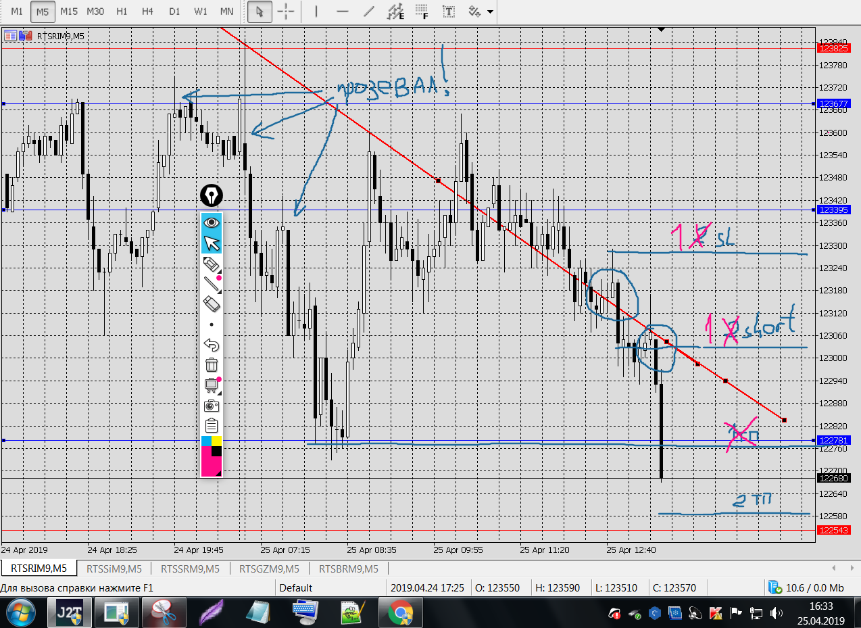
Task: Click the Default profile in the status bar
Action: 296,587
